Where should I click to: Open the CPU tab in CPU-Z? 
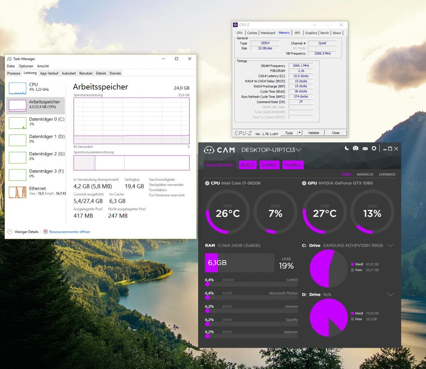tap(240, 33)
